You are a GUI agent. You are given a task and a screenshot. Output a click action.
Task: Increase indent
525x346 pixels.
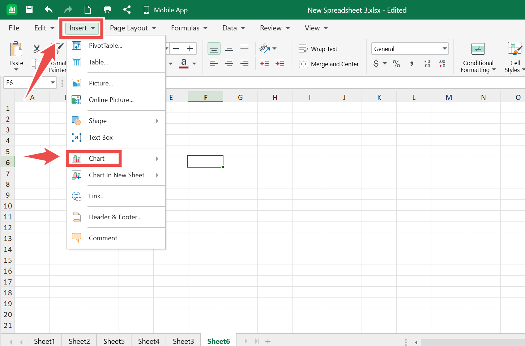pyautogui.click(x=280, y=64)
